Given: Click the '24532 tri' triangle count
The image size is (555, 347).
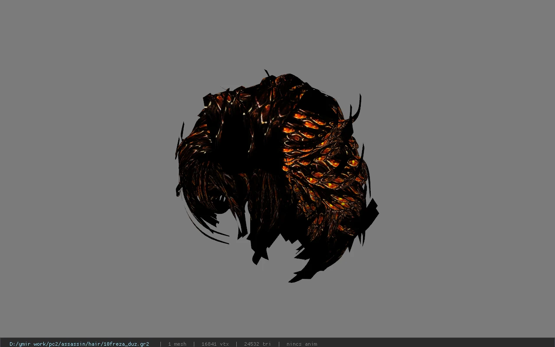Looking at the screenshot, I should [x=258, y=344].
